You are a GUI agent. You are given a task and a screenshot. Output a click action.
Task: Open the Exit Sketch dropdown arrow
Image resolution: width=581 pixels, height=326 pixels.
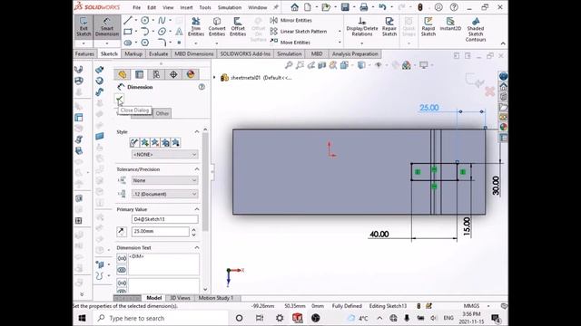click(x=84, y=43)
